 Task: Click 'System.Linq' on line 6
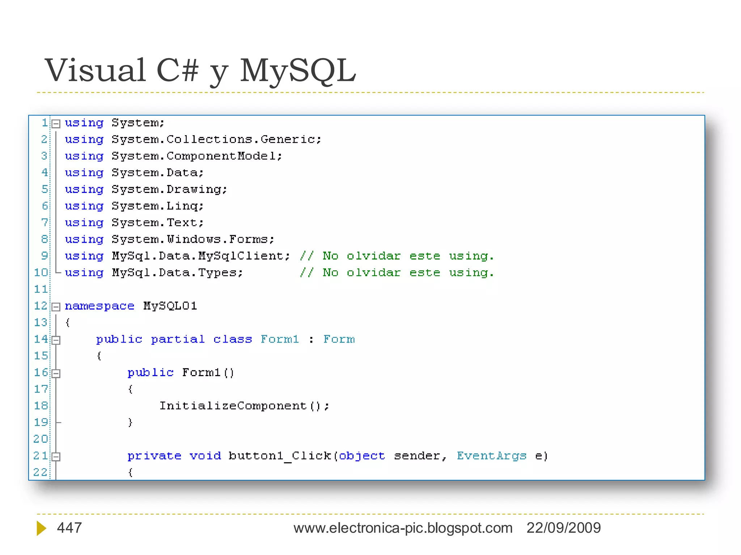(x=155, y=206)
